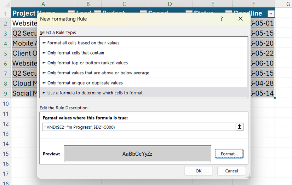Screen dimensions: 292x185
Task: Select column C header
Action: 124,4
